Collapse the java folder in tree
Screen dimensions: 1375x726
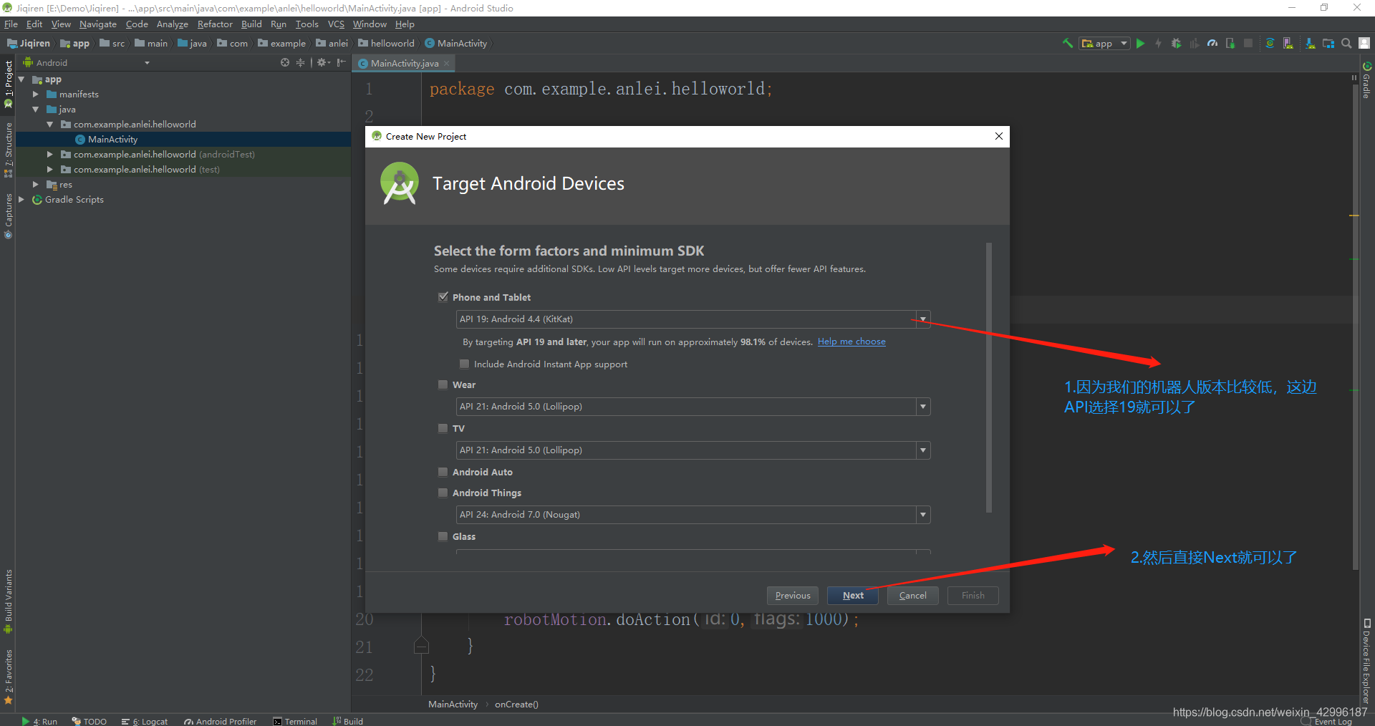pos(35,109)
